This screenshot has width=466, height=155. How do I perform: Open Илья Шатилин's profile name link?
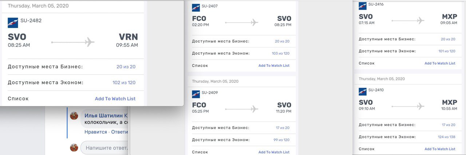pos(104,116)
